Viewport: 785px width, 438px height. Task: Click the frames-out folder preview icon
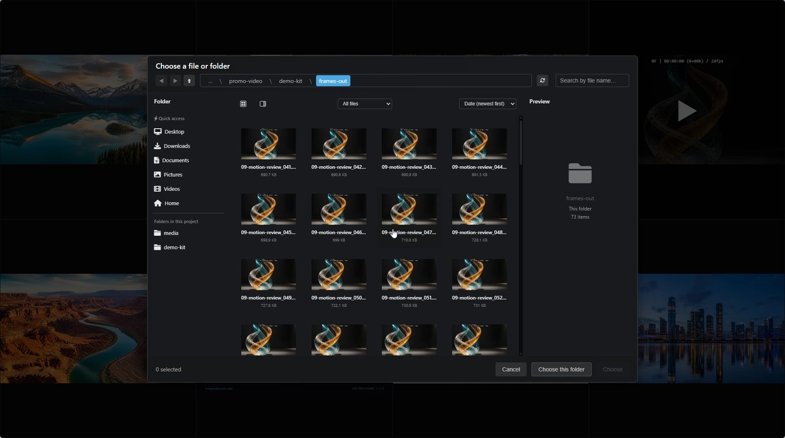(x=580, y=173)
